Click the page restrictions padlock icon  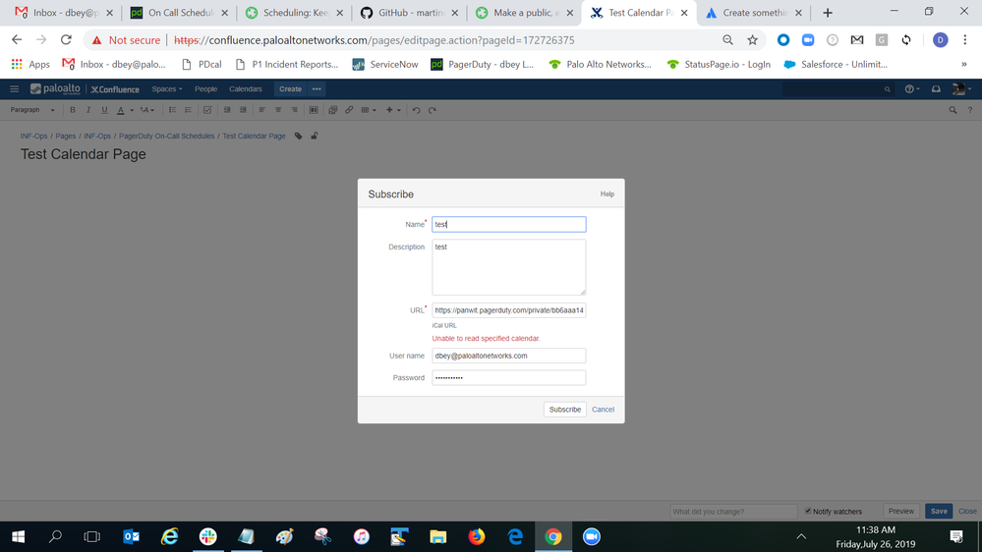(315, 136)
